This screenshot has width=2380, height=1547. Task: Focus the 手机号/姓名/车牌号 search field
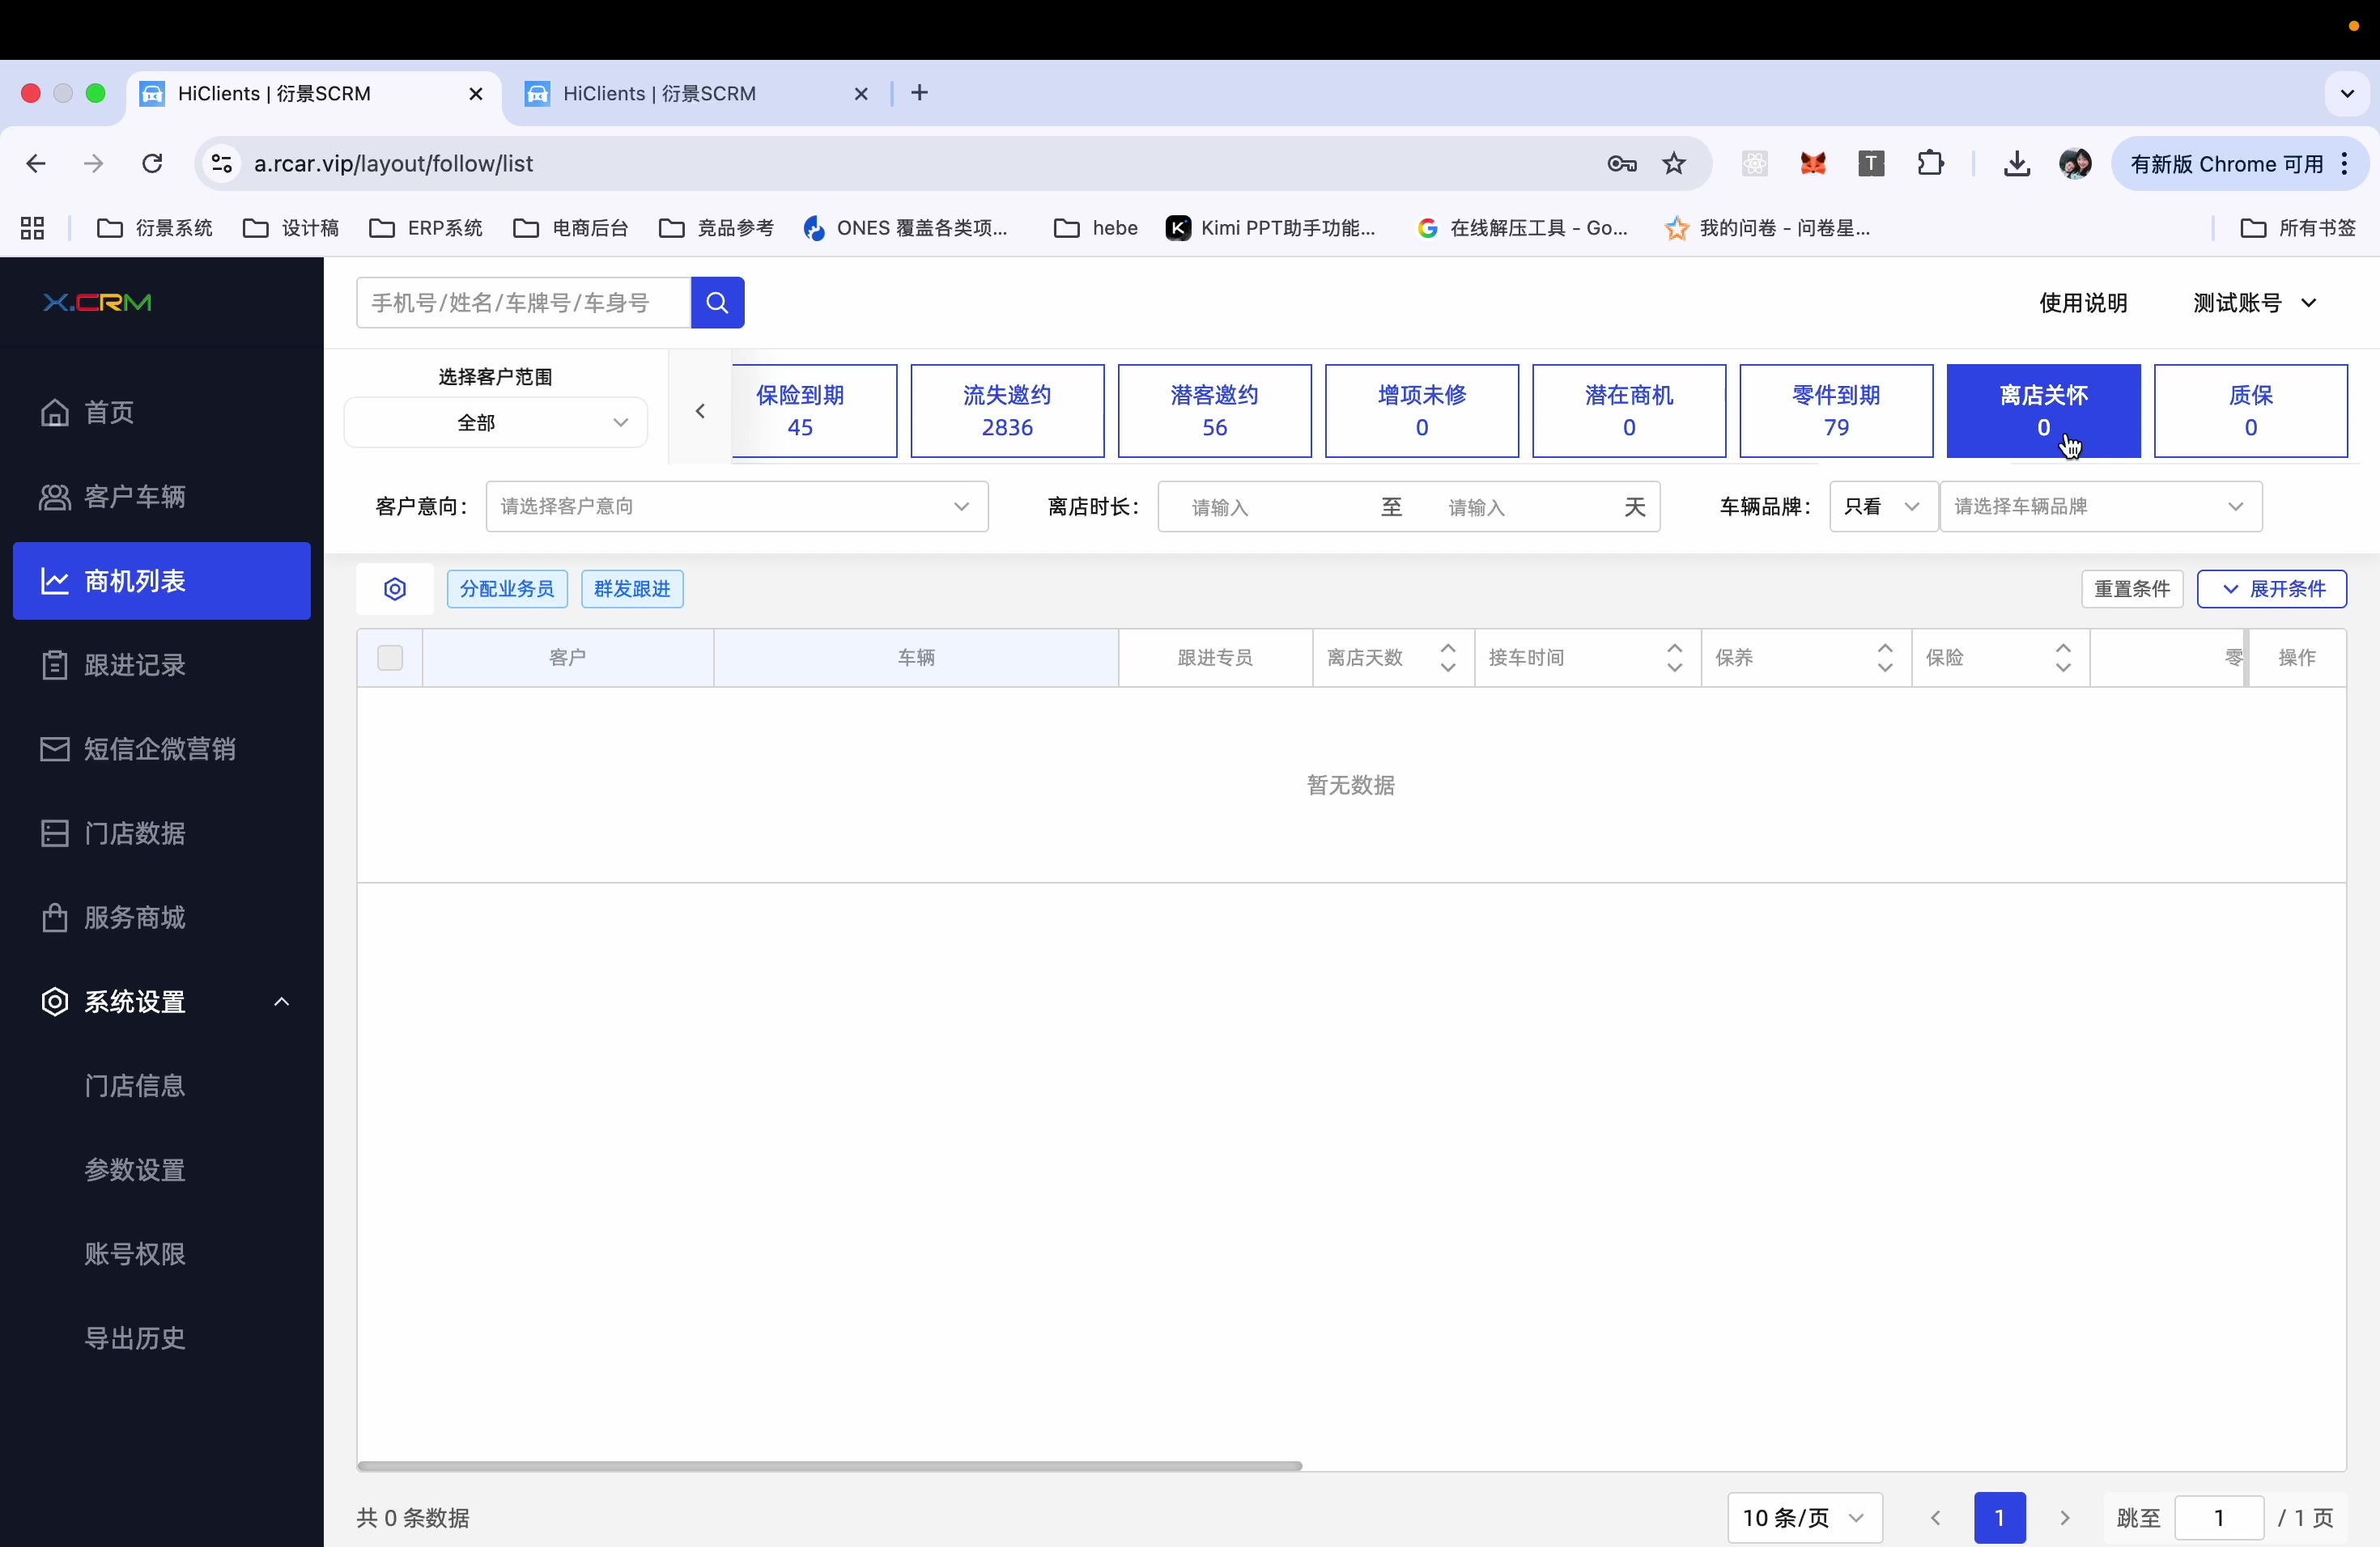tap(524, 303)
